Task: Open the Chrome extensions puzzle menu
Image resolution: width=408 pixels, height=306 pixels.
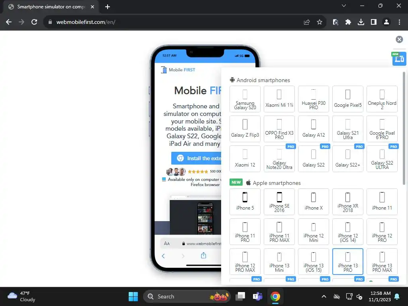Action: pos(348,22)
